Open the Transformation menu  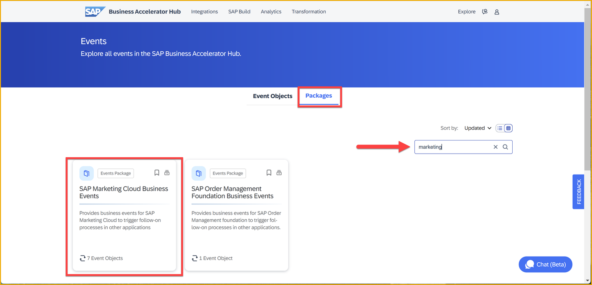(x=309, y=11)
